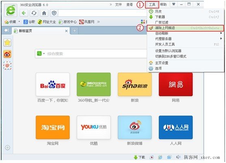
Task: Open the Weibo sidebar icon
Action: [x=7, y=54]
